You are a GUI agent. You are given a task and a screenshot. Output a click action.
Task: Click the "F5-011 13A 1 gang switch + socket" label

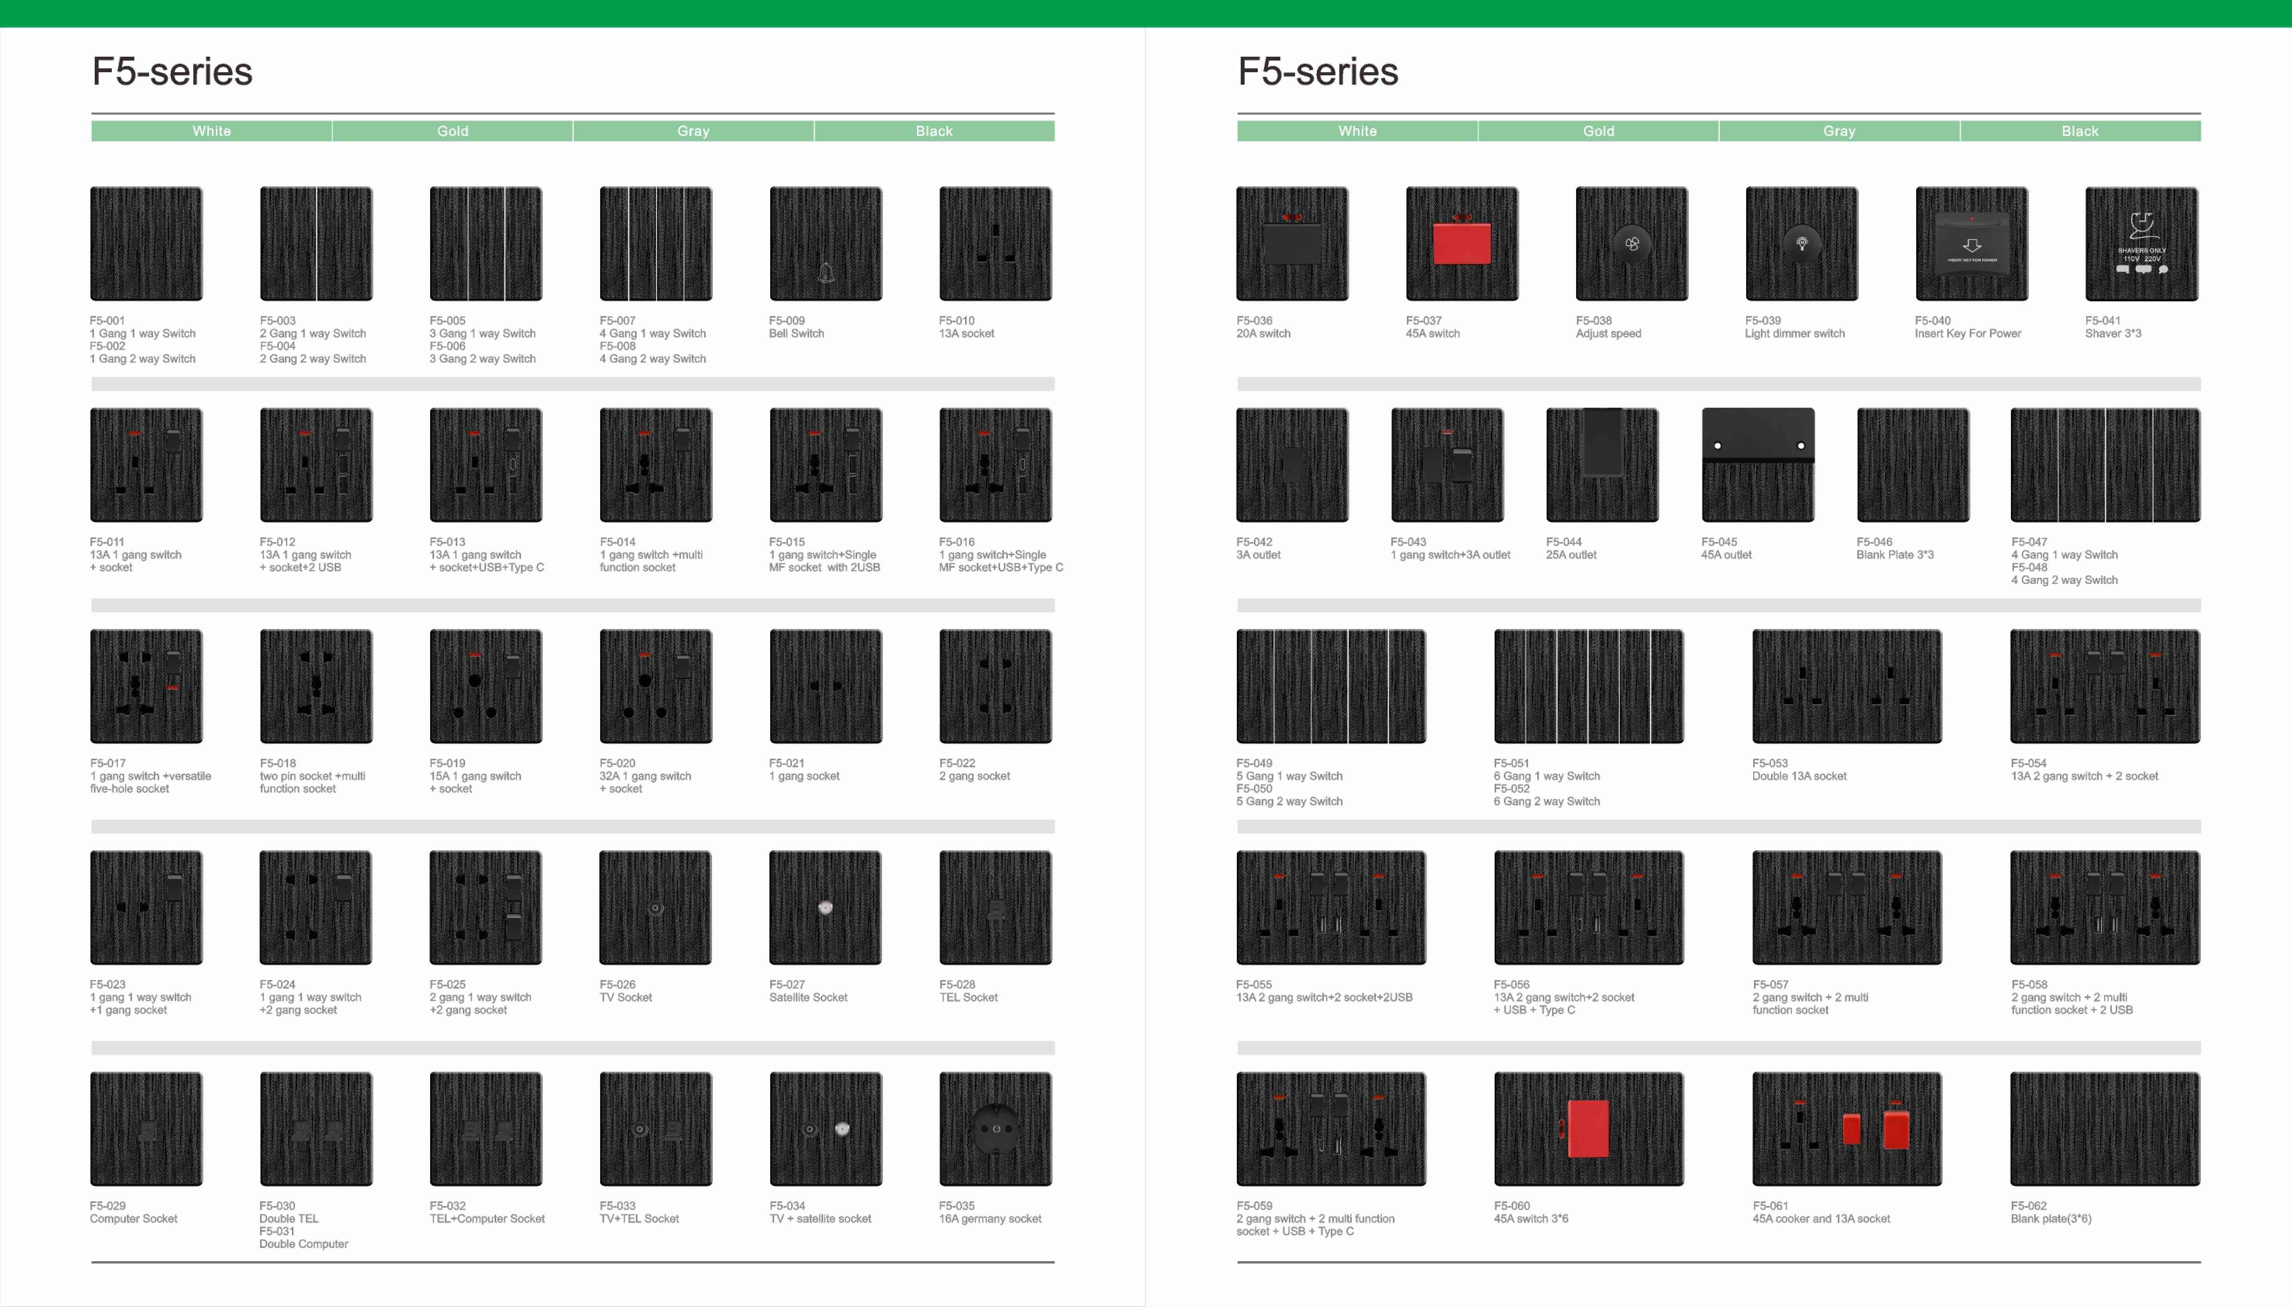tap(135, 555)
